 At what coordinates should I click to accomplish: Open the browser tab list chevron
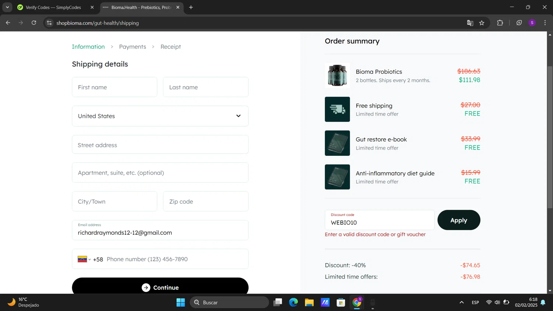pos(7,7)
